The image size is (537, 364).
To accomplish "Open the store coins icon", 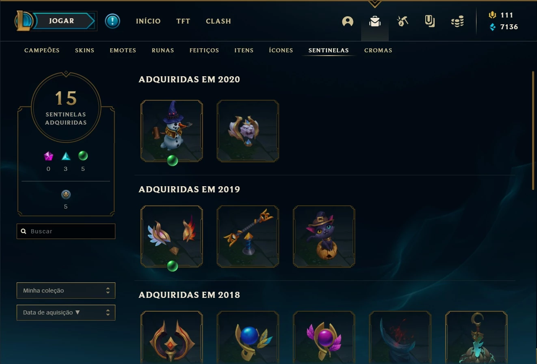I will (457, 22).
